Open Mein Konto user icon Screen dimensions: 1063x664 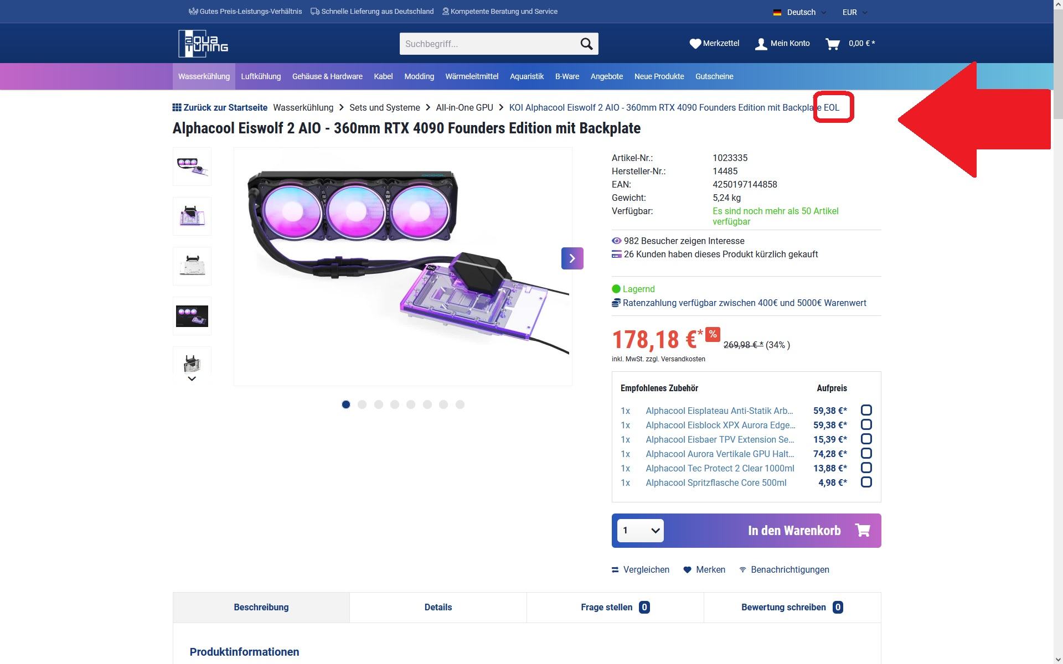[761, 44]
